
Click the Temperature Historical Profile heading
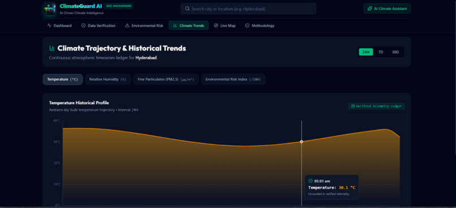pyautogui.click(x=79, y=103)
